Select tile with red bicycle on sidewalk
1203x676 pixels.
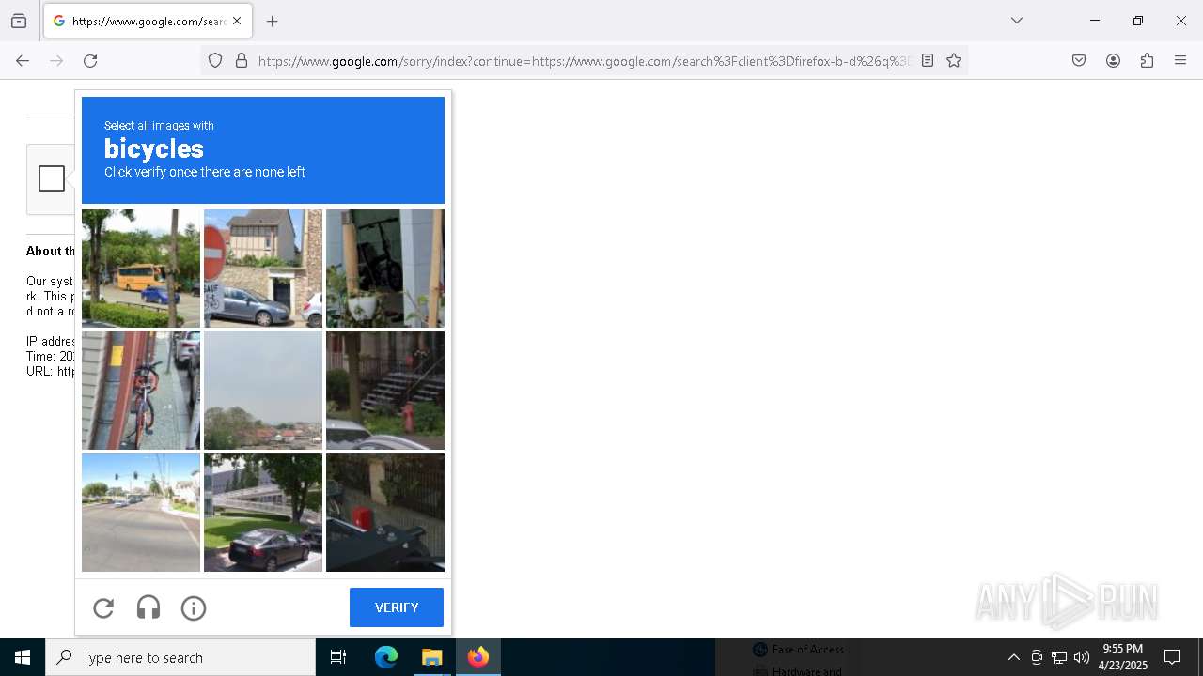click(141, 391)
